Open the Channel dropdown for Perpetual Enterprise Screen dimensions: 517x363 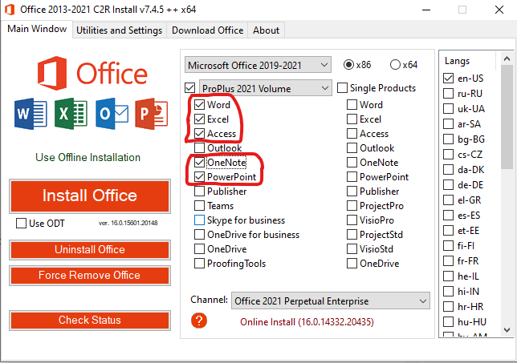(331, 300)
